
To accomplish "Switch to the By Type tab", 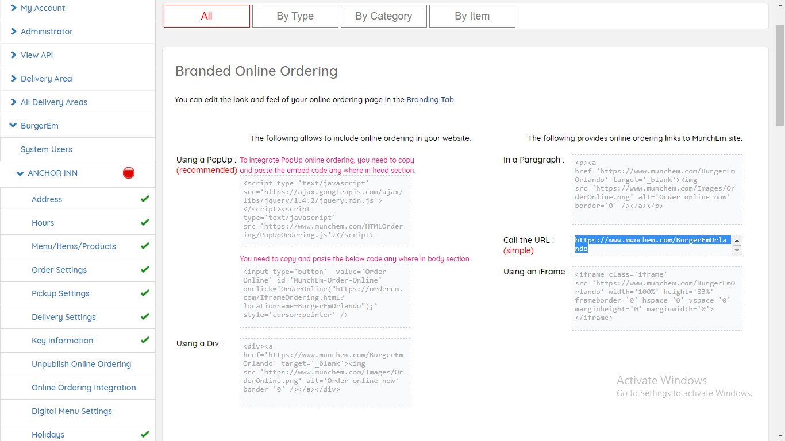I will [295, 16].
